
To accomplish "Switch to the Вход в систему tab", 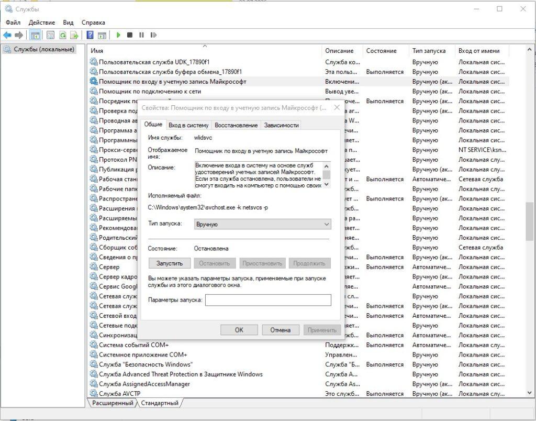I will click(x=188, y=125).
